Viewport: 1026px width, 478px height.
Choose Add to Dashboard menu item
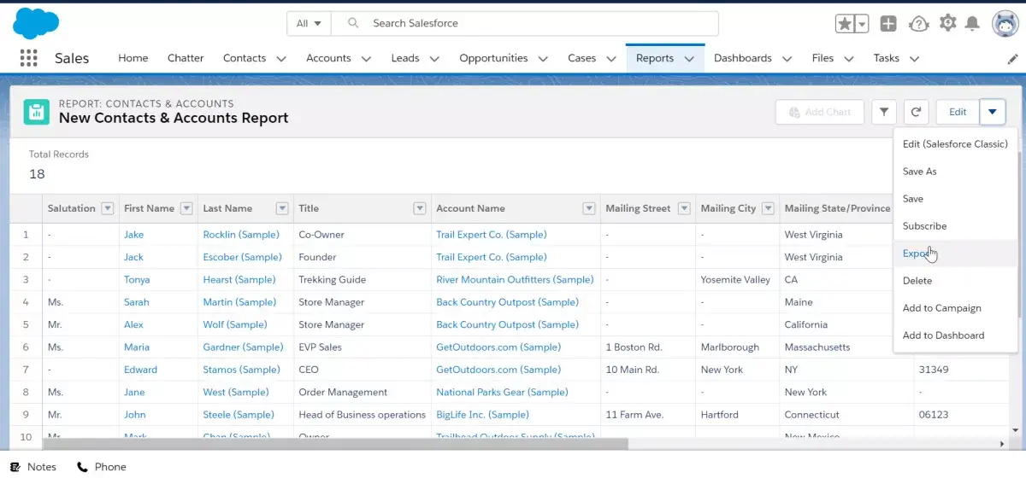pyautogui.click(x=955, y=335)
